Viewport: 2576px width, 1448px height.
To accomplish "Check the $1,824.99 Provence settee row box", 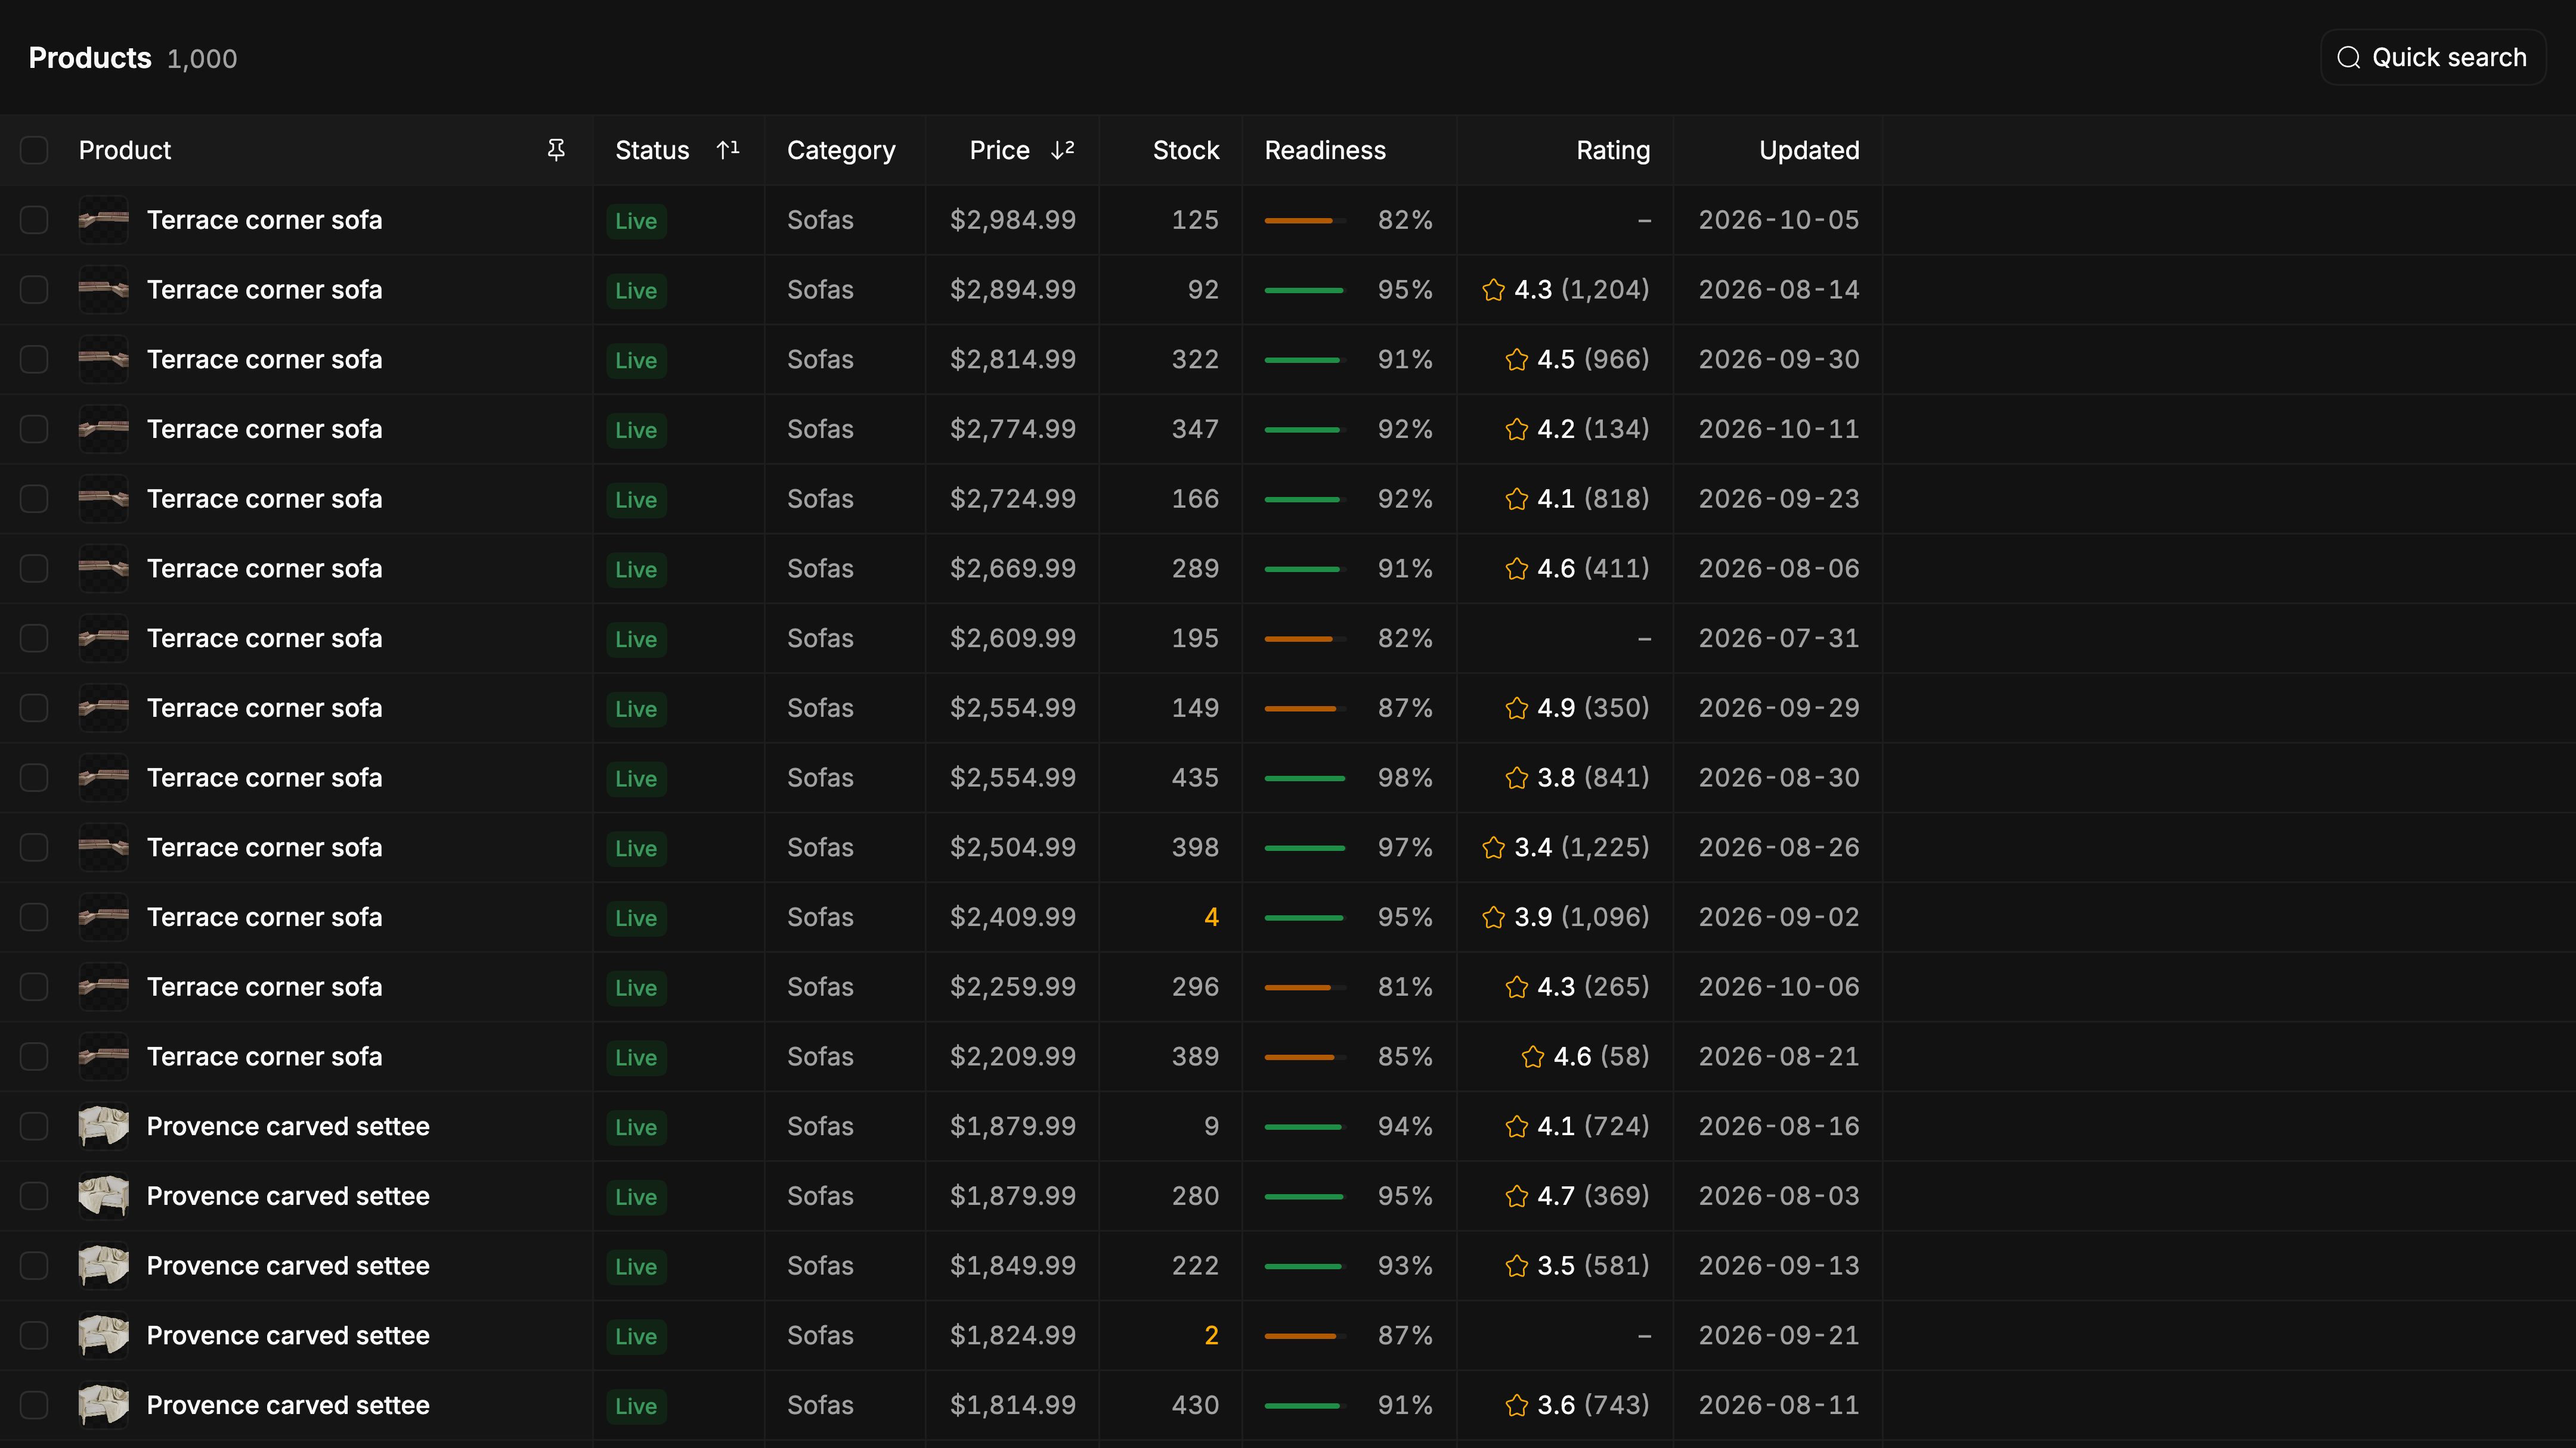I will tap(34, 1336).
